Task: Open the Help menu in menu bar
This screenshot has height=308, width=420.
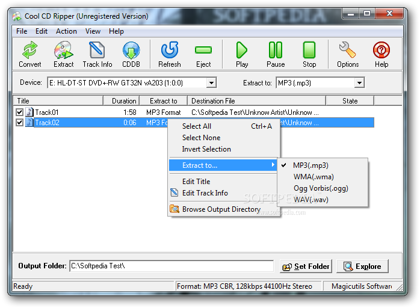Action: (x=116, y=31)
